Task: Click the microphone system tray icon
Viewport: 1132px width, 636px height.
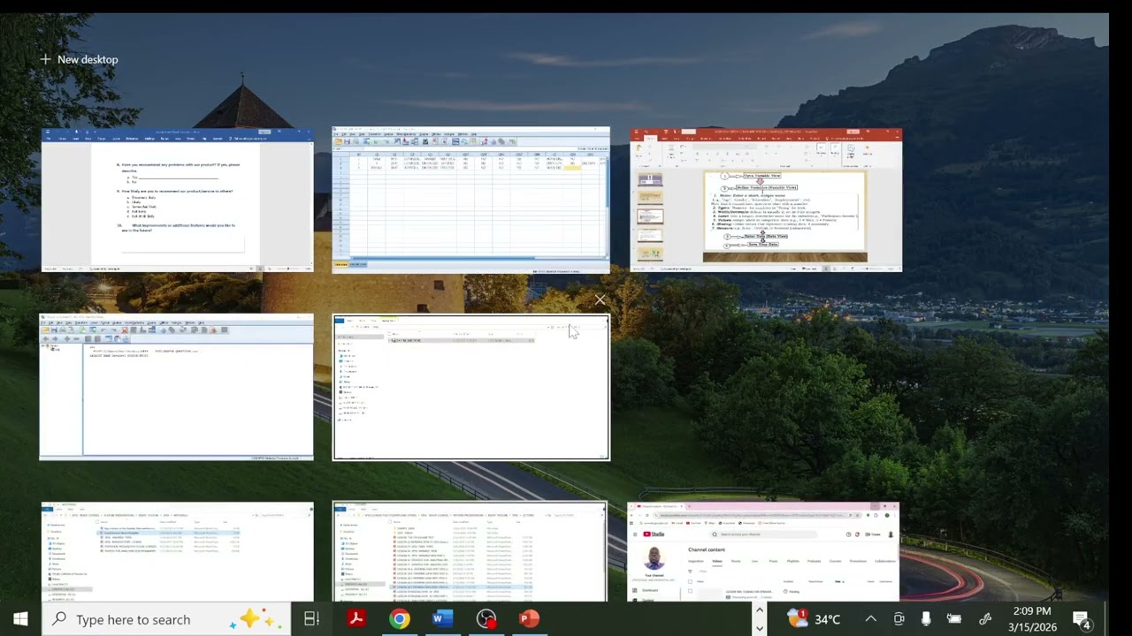Action: click(926, 619)
